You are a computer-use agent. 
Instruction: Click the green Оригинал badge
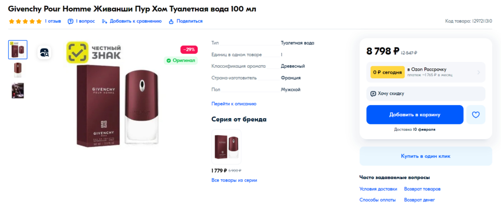tap(181, 61)
